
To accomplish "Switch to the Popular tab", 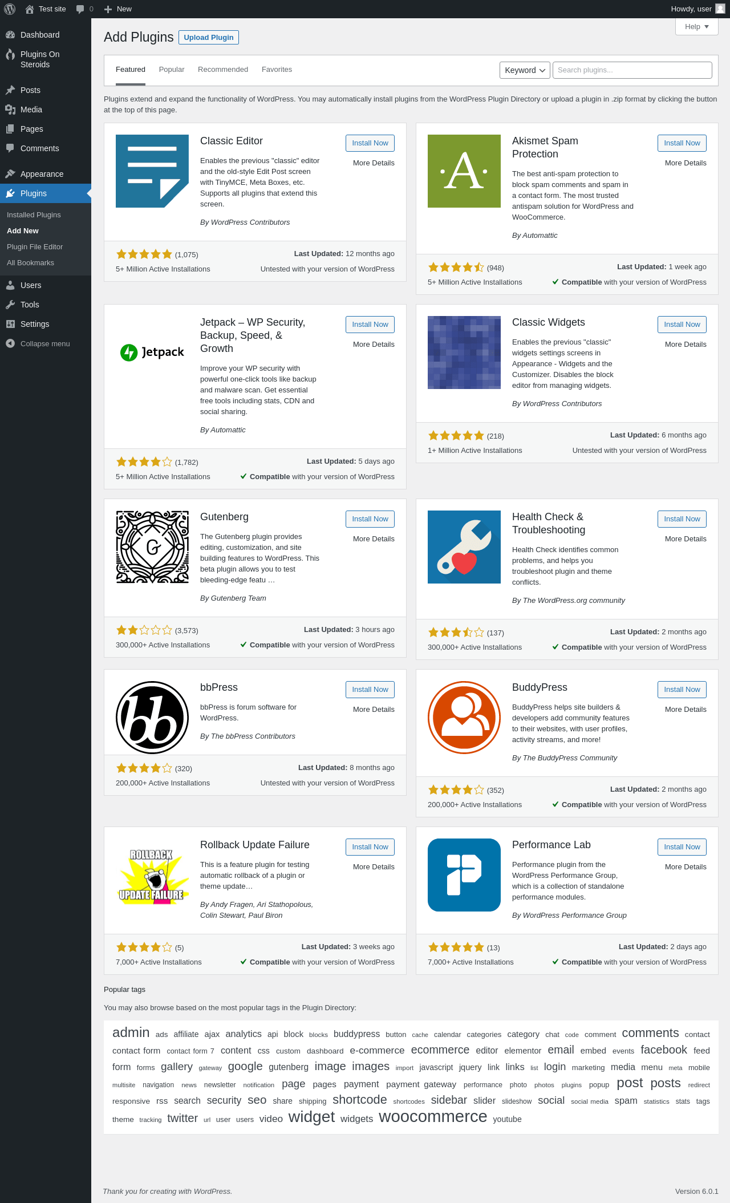I will [172, 70].
